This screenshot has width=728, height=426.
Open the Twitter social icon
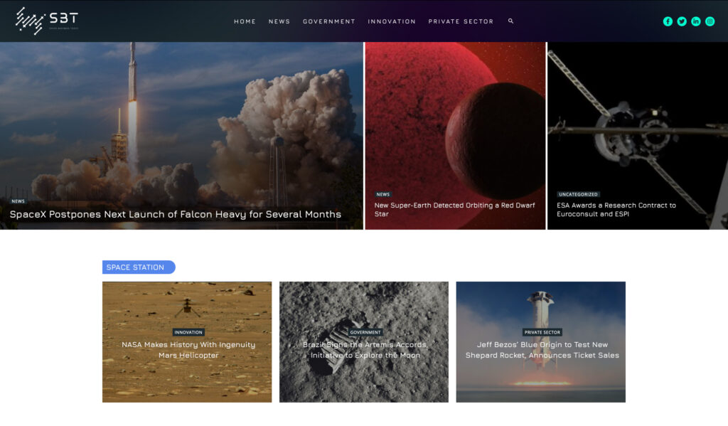[x=682, y=21]
